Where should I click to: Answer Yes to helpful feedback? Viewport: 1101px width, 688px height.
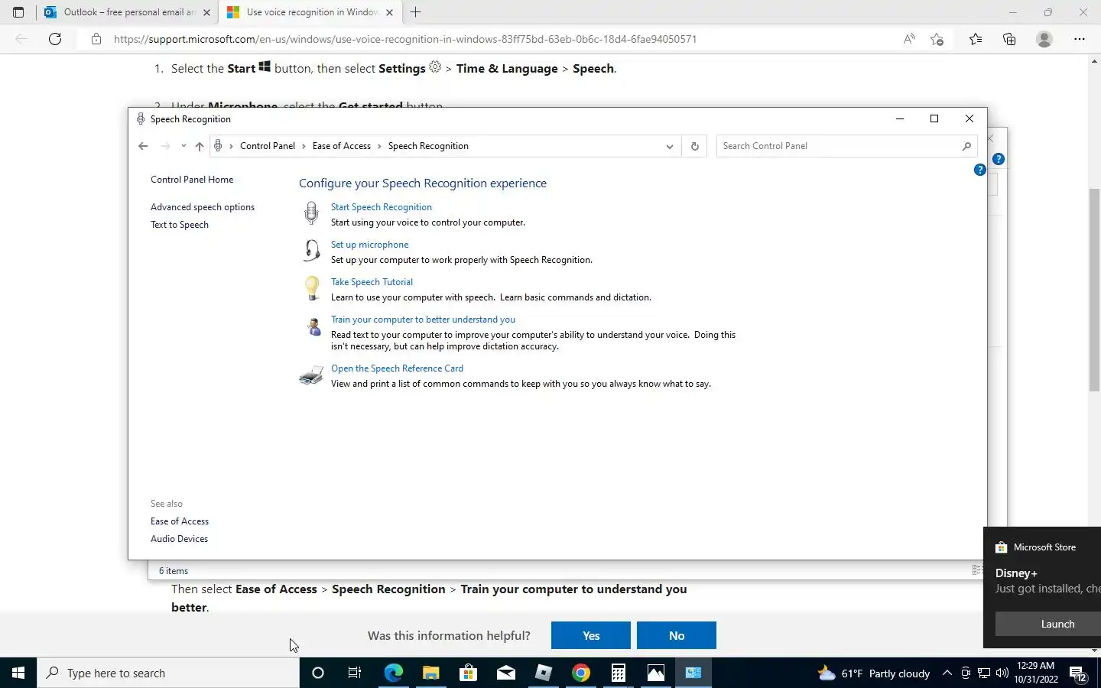tap(591, 635)
